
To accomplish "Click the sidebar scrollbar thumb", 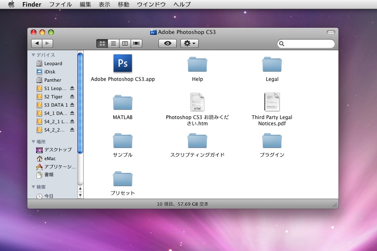I will tap(80, 103).
